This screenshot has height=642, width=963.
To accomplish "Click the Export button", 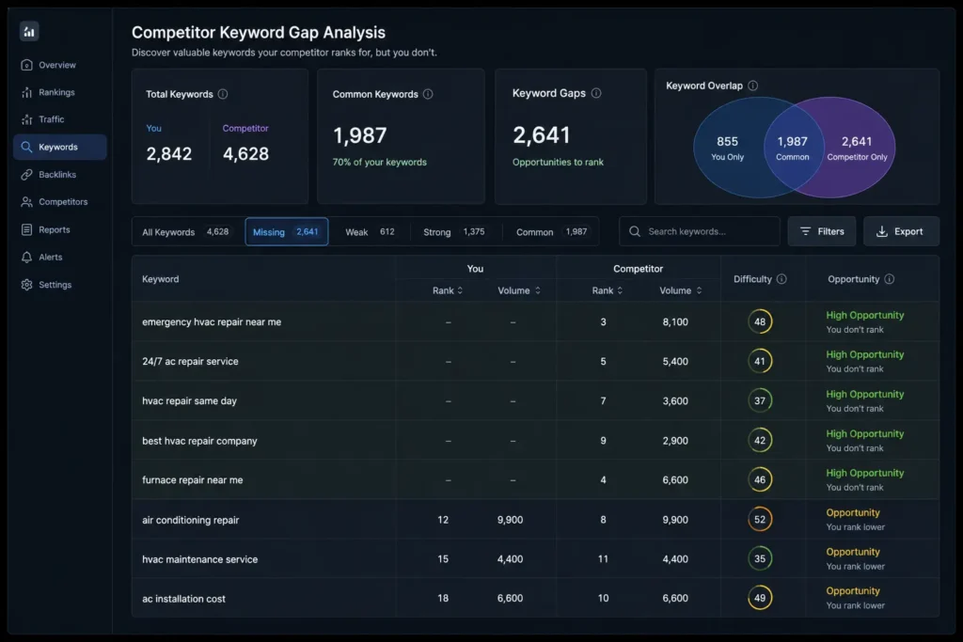I will 901,231.
